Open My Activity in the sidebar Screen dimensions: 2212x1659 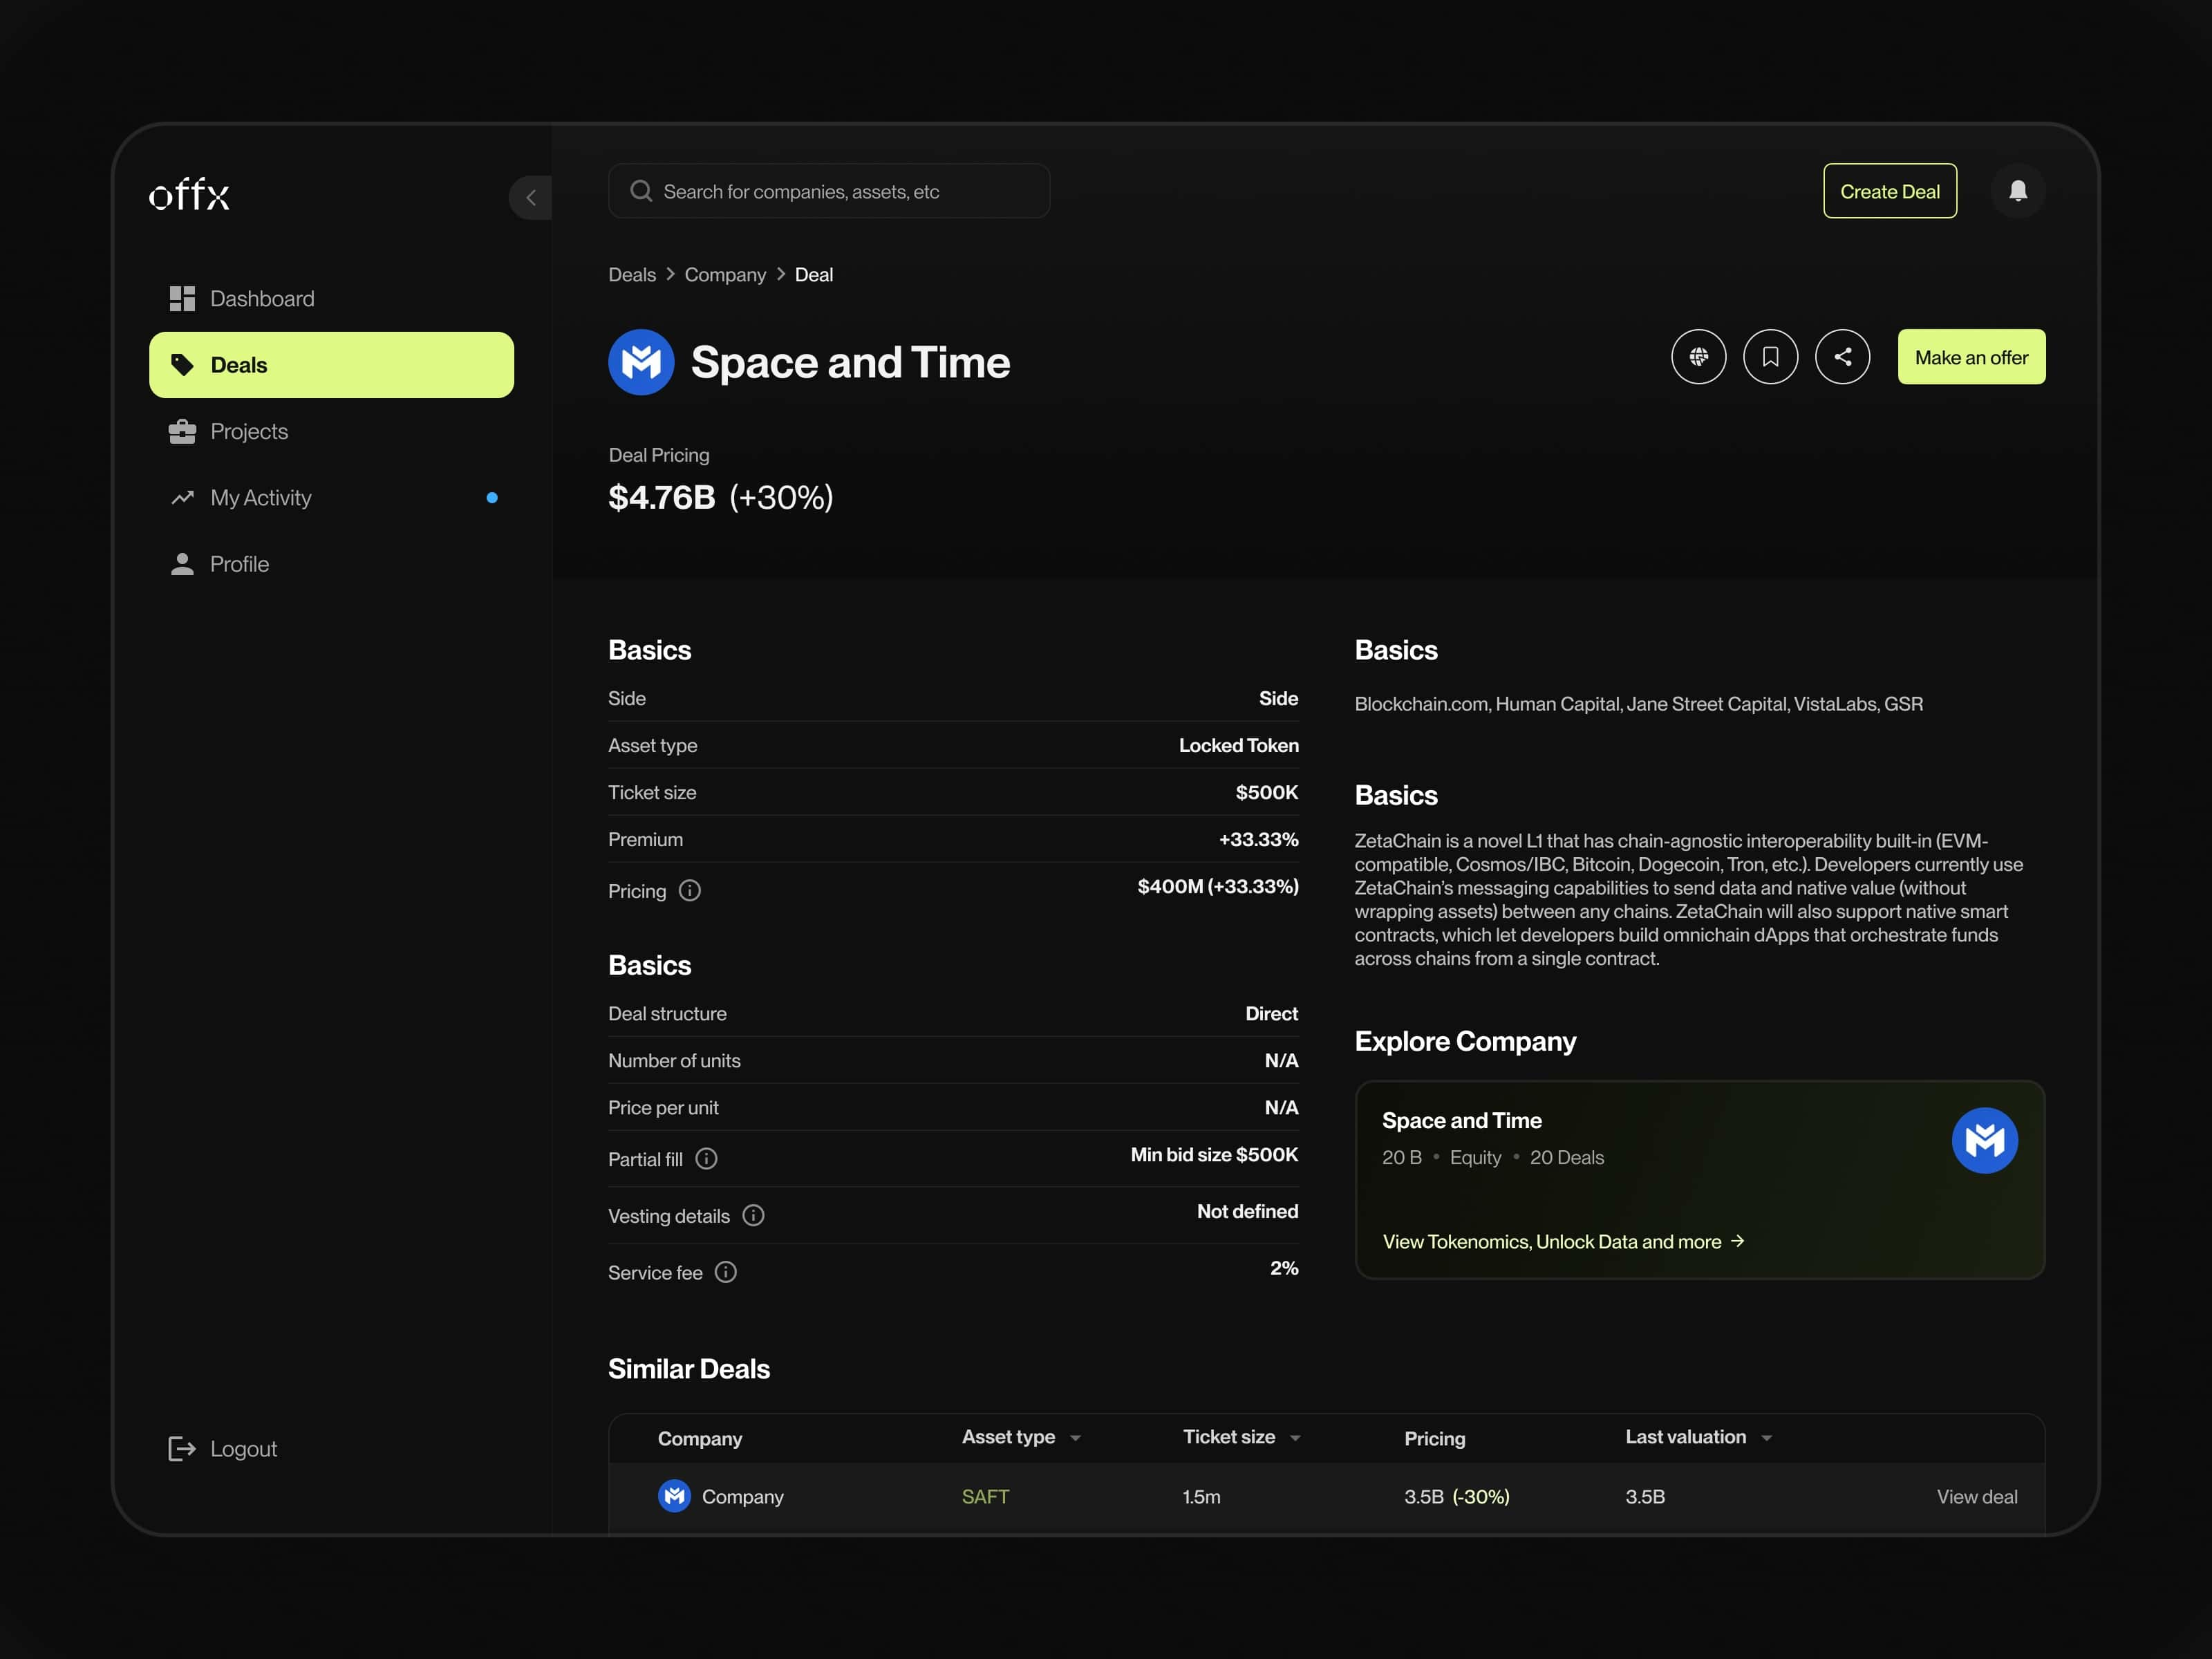pyautogui.click(x=331, y=497)
